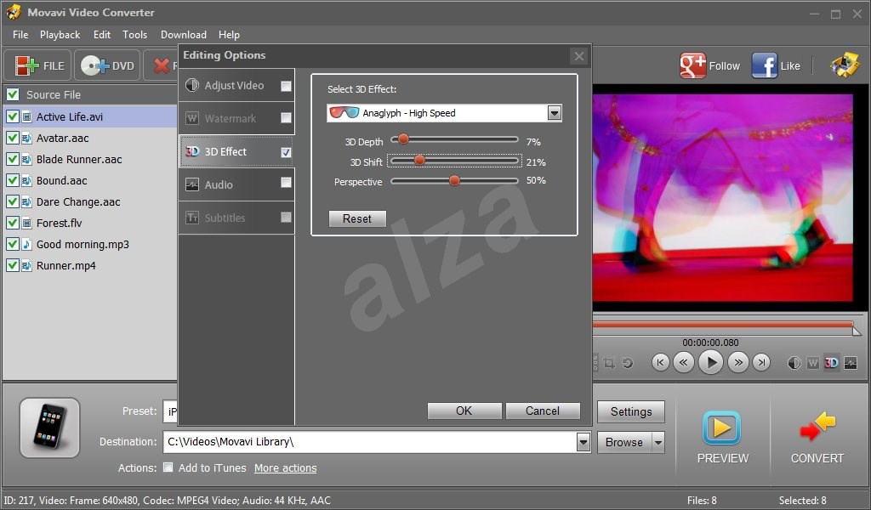Click the Add FILE toolbar button
Screen dimensions: 871x510
coord(37,65)
